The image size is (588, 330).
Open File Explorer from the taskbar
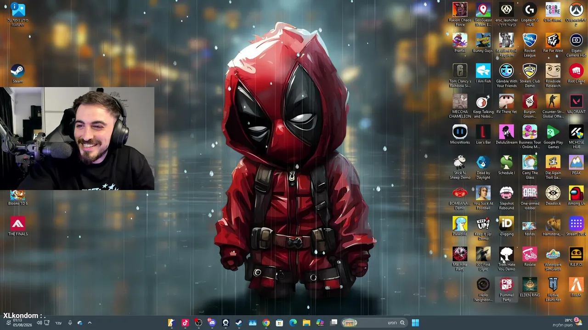tap(306, 323)
